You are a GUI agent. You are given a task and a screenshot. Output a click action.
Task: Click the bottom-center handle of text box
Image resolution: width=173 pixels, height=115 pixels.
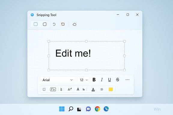point(86,70)
